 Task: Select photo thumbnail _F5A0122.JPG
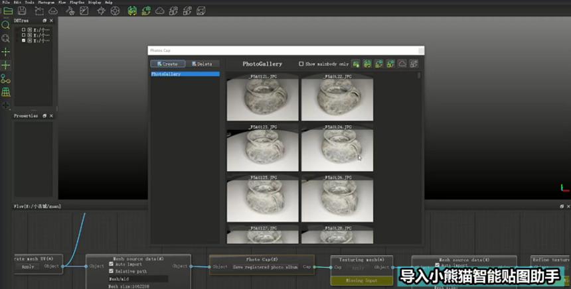point(337,97)
